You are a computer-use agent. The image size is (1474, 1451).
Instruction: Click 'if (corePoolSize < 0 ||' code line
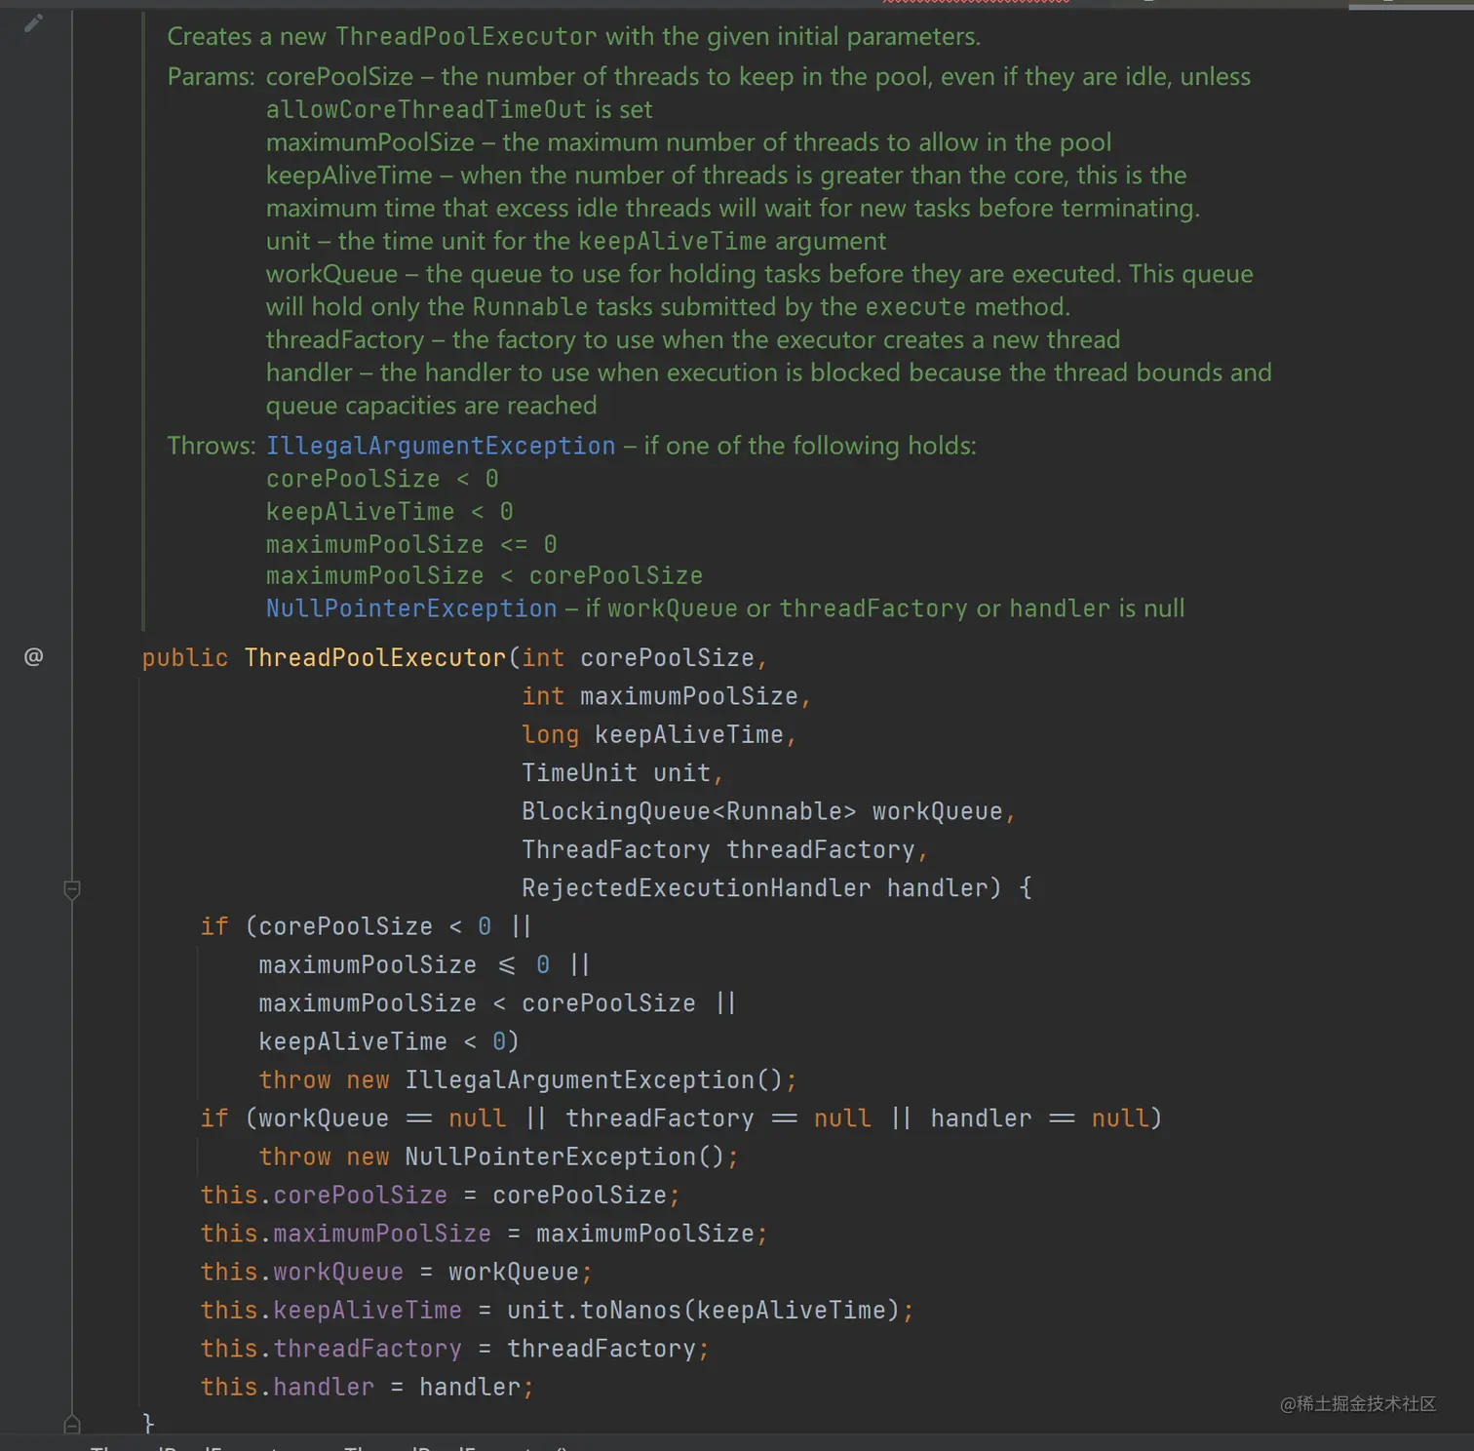tap(366, 926)
